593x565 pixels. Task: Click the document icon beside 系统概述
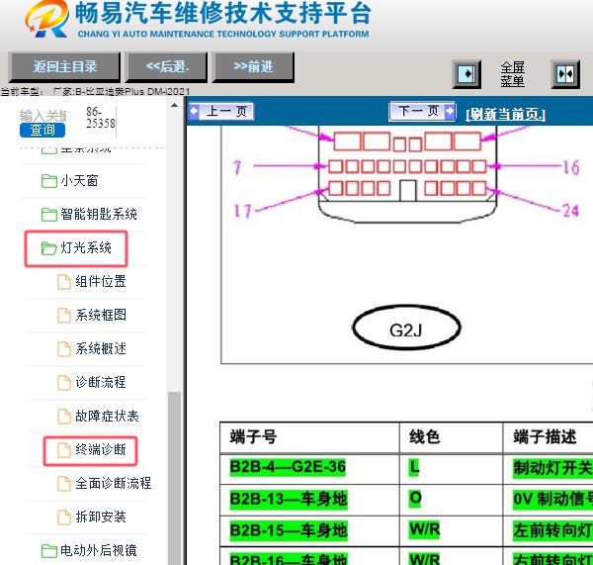(x=64, y=349)
